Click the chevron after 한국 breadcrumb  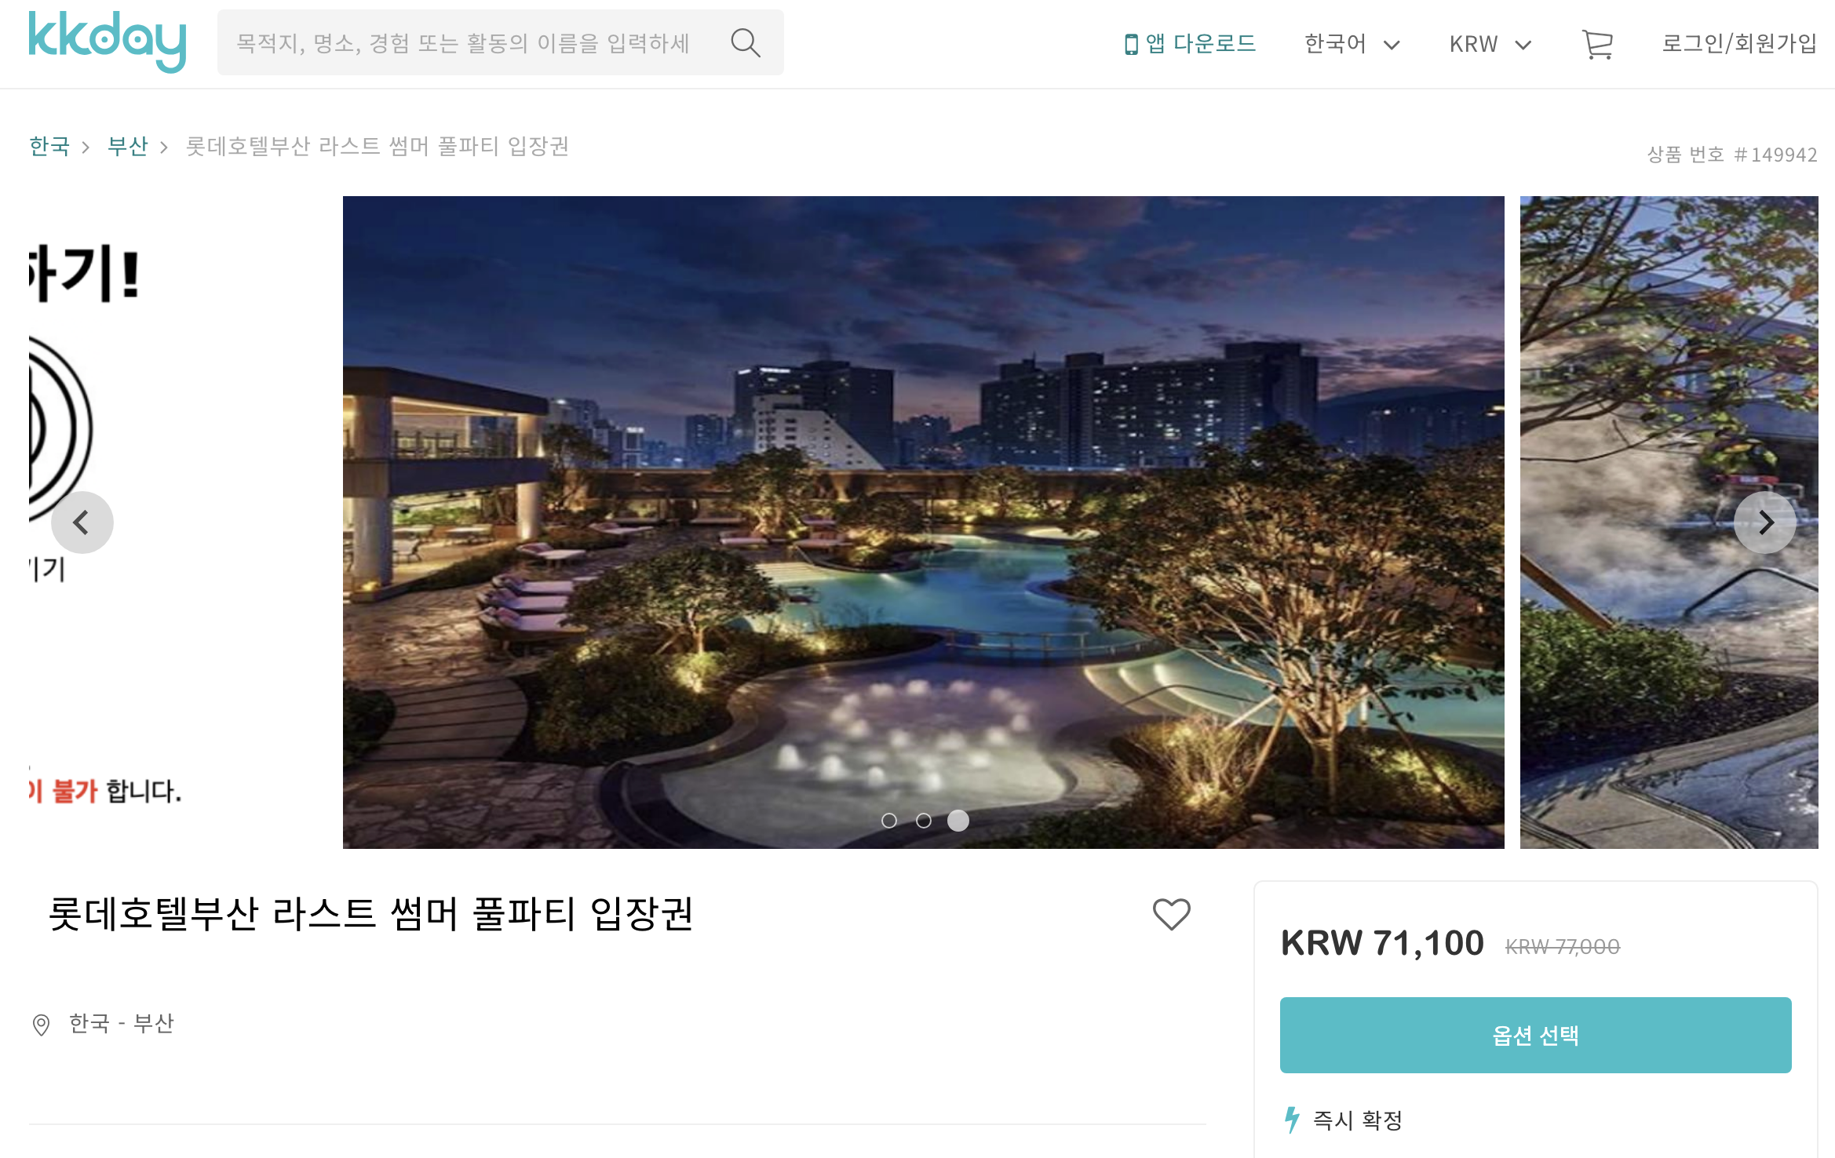tap(86, 147)
